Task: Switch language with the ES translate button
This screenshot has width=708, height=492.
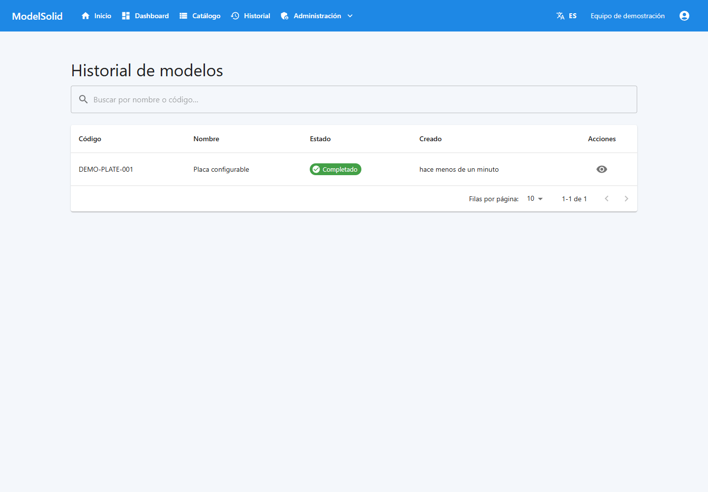Action: click(x=566, y=16)
